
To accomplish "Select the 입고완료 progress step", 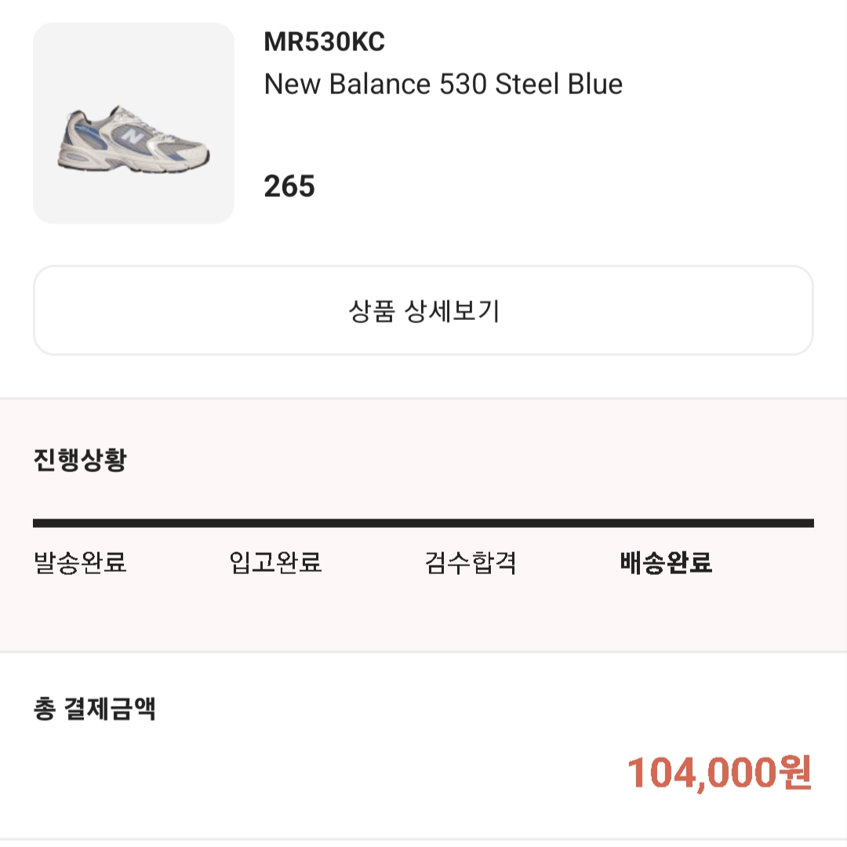I will (x=275, y=562).
